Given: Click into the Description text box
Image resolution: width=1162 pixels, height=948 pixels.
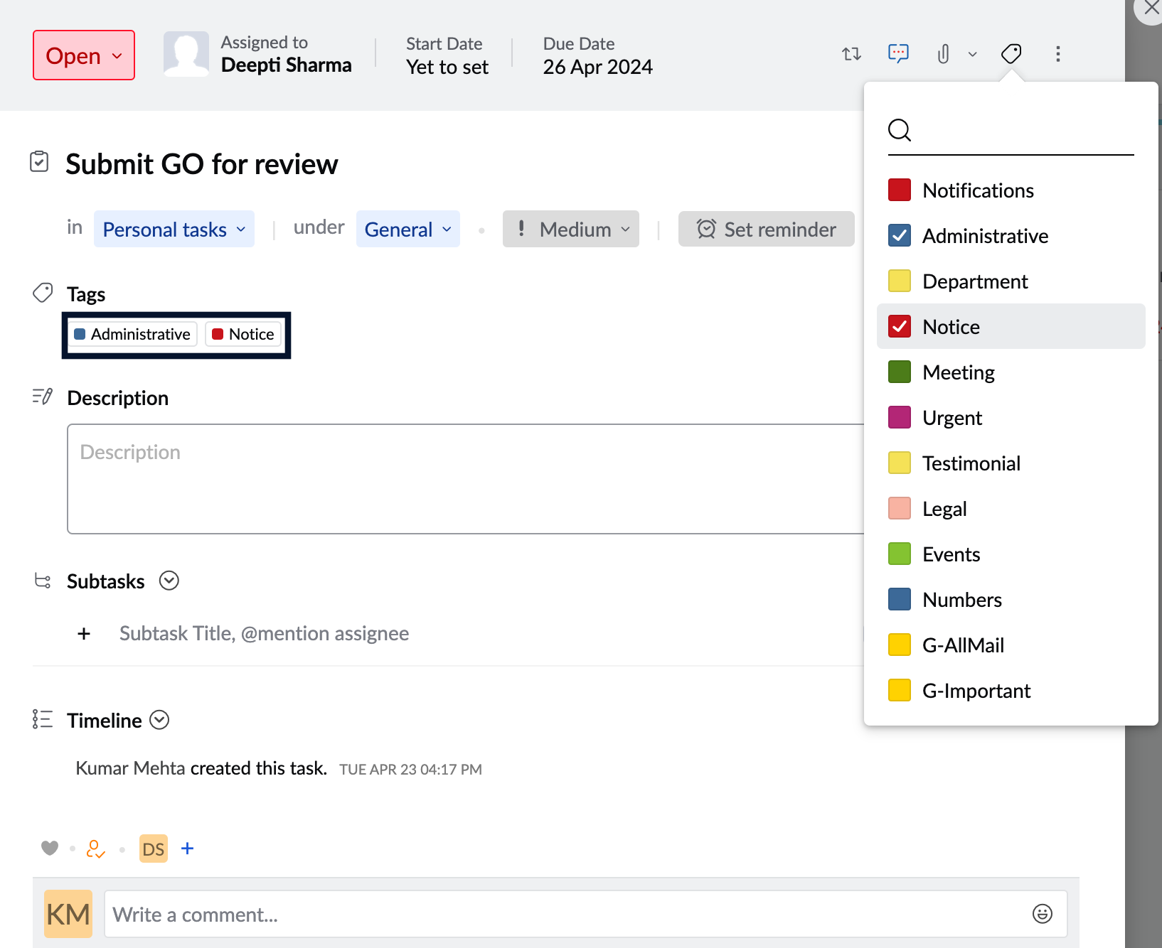Looking at the screenshot, I should point(466,478).
